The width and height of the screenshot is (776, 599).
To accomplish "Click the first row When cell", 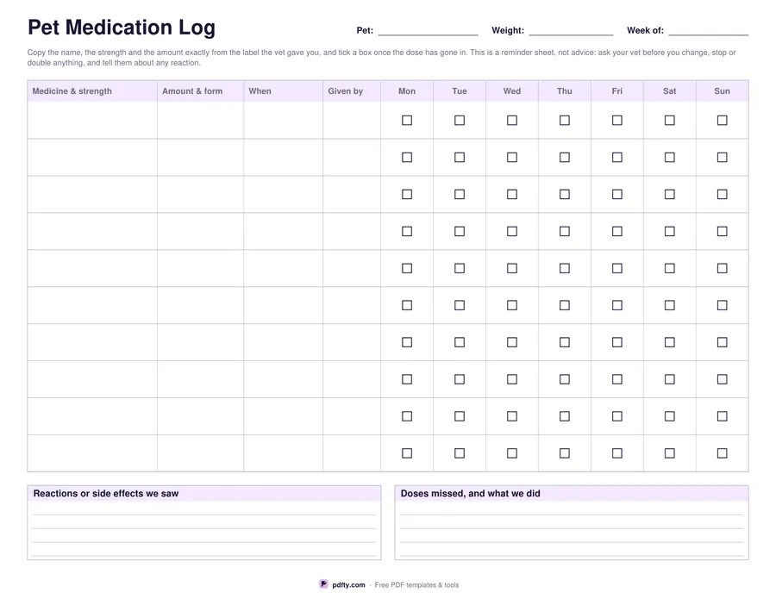I will (x=283, y=120).
